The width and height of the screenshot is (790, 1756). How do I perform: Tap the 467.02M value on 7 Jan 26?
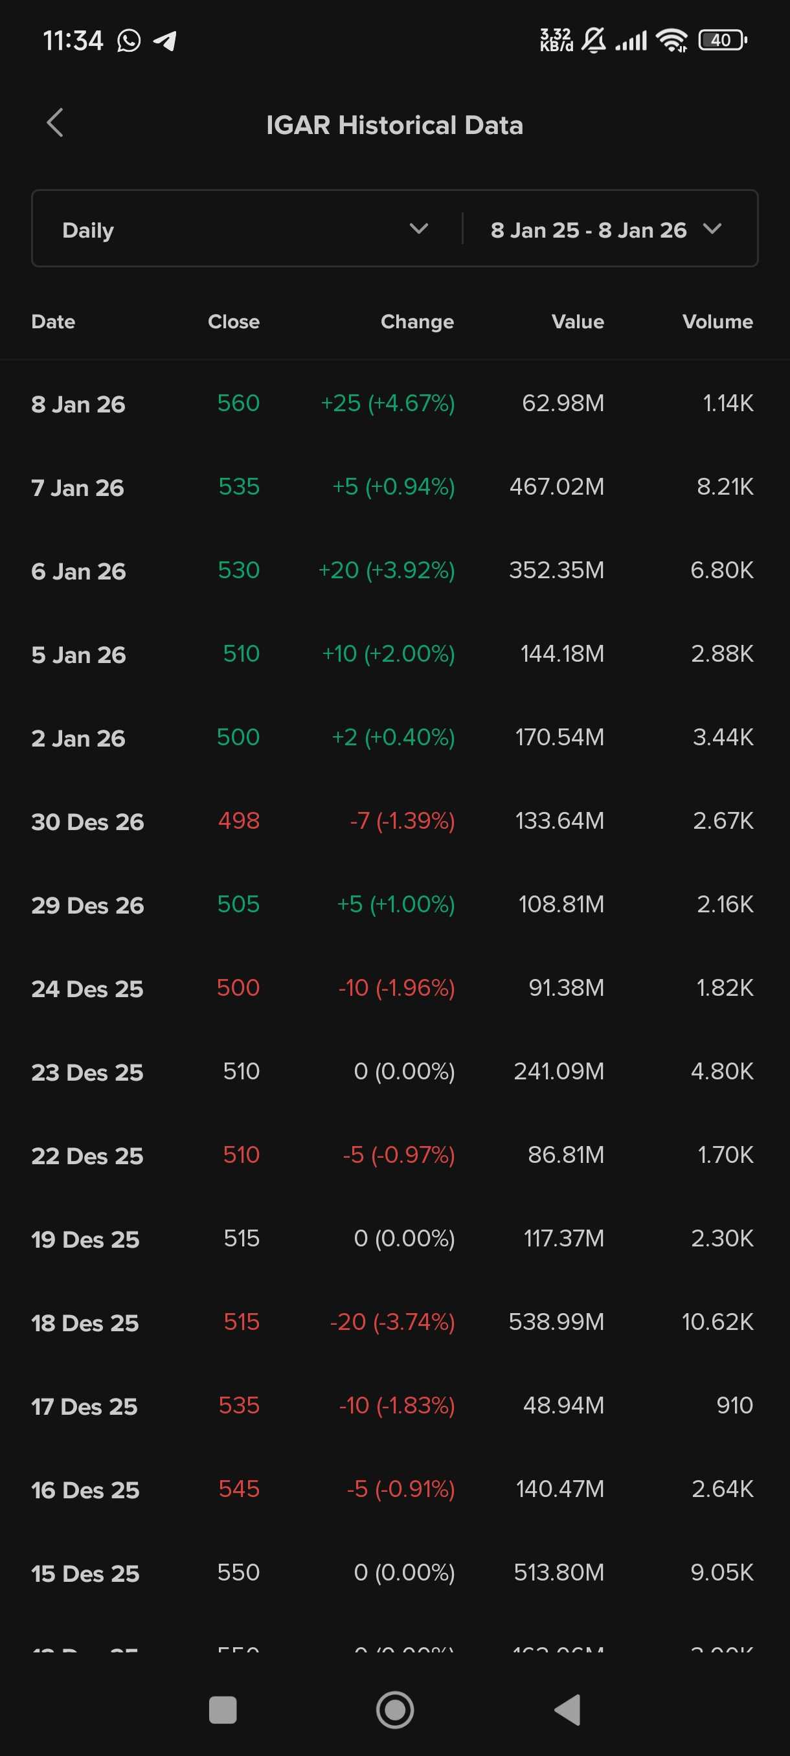[556, 487]
